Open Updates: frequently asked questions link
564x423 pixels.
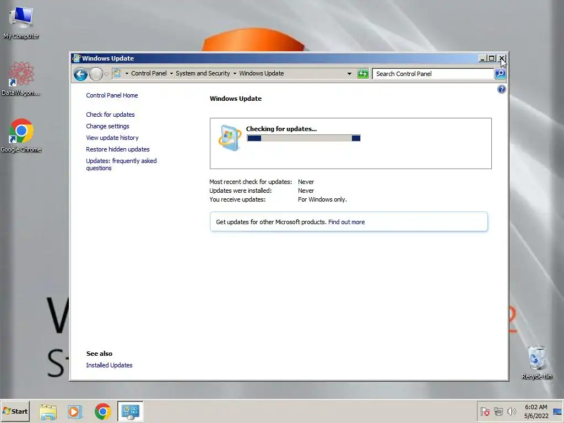point(121,164)
